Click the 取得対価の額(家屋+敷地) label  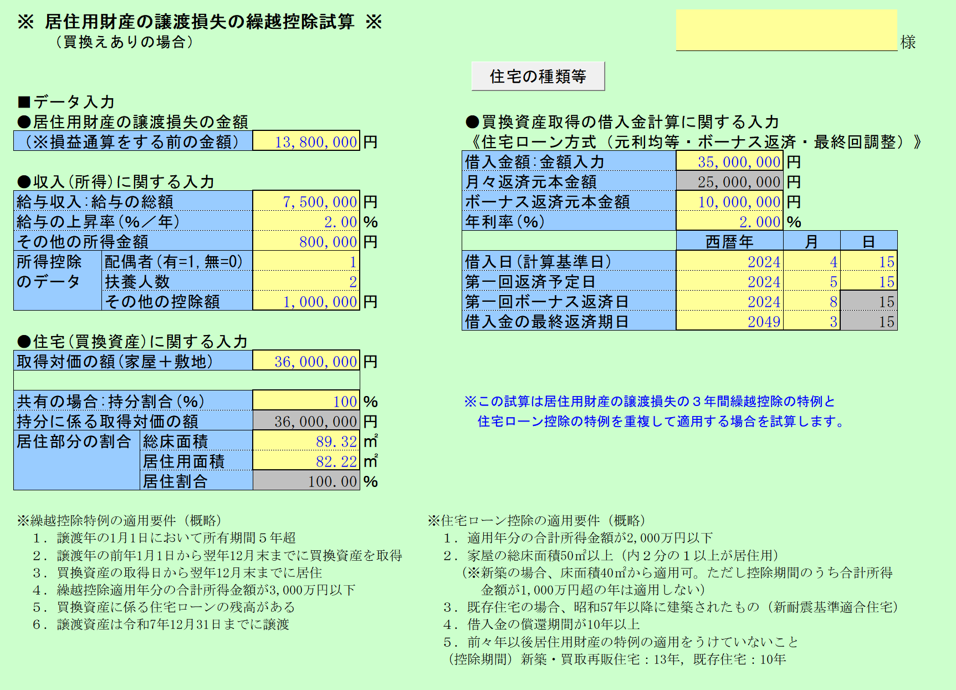pos(133,361)
